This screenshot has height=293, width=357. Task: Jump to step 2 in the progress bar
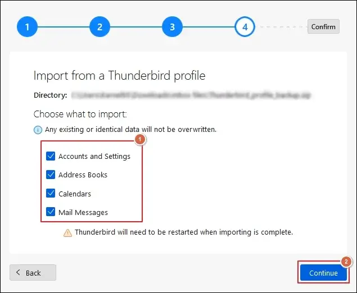pos(100,27)
